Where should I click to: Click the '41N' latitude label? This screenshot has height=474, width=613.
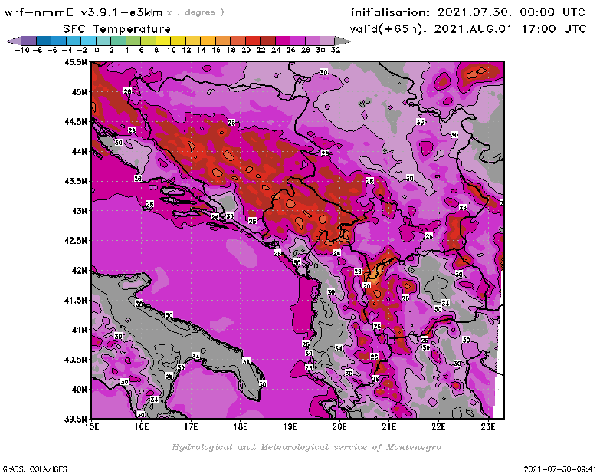[x=79, y=330]
